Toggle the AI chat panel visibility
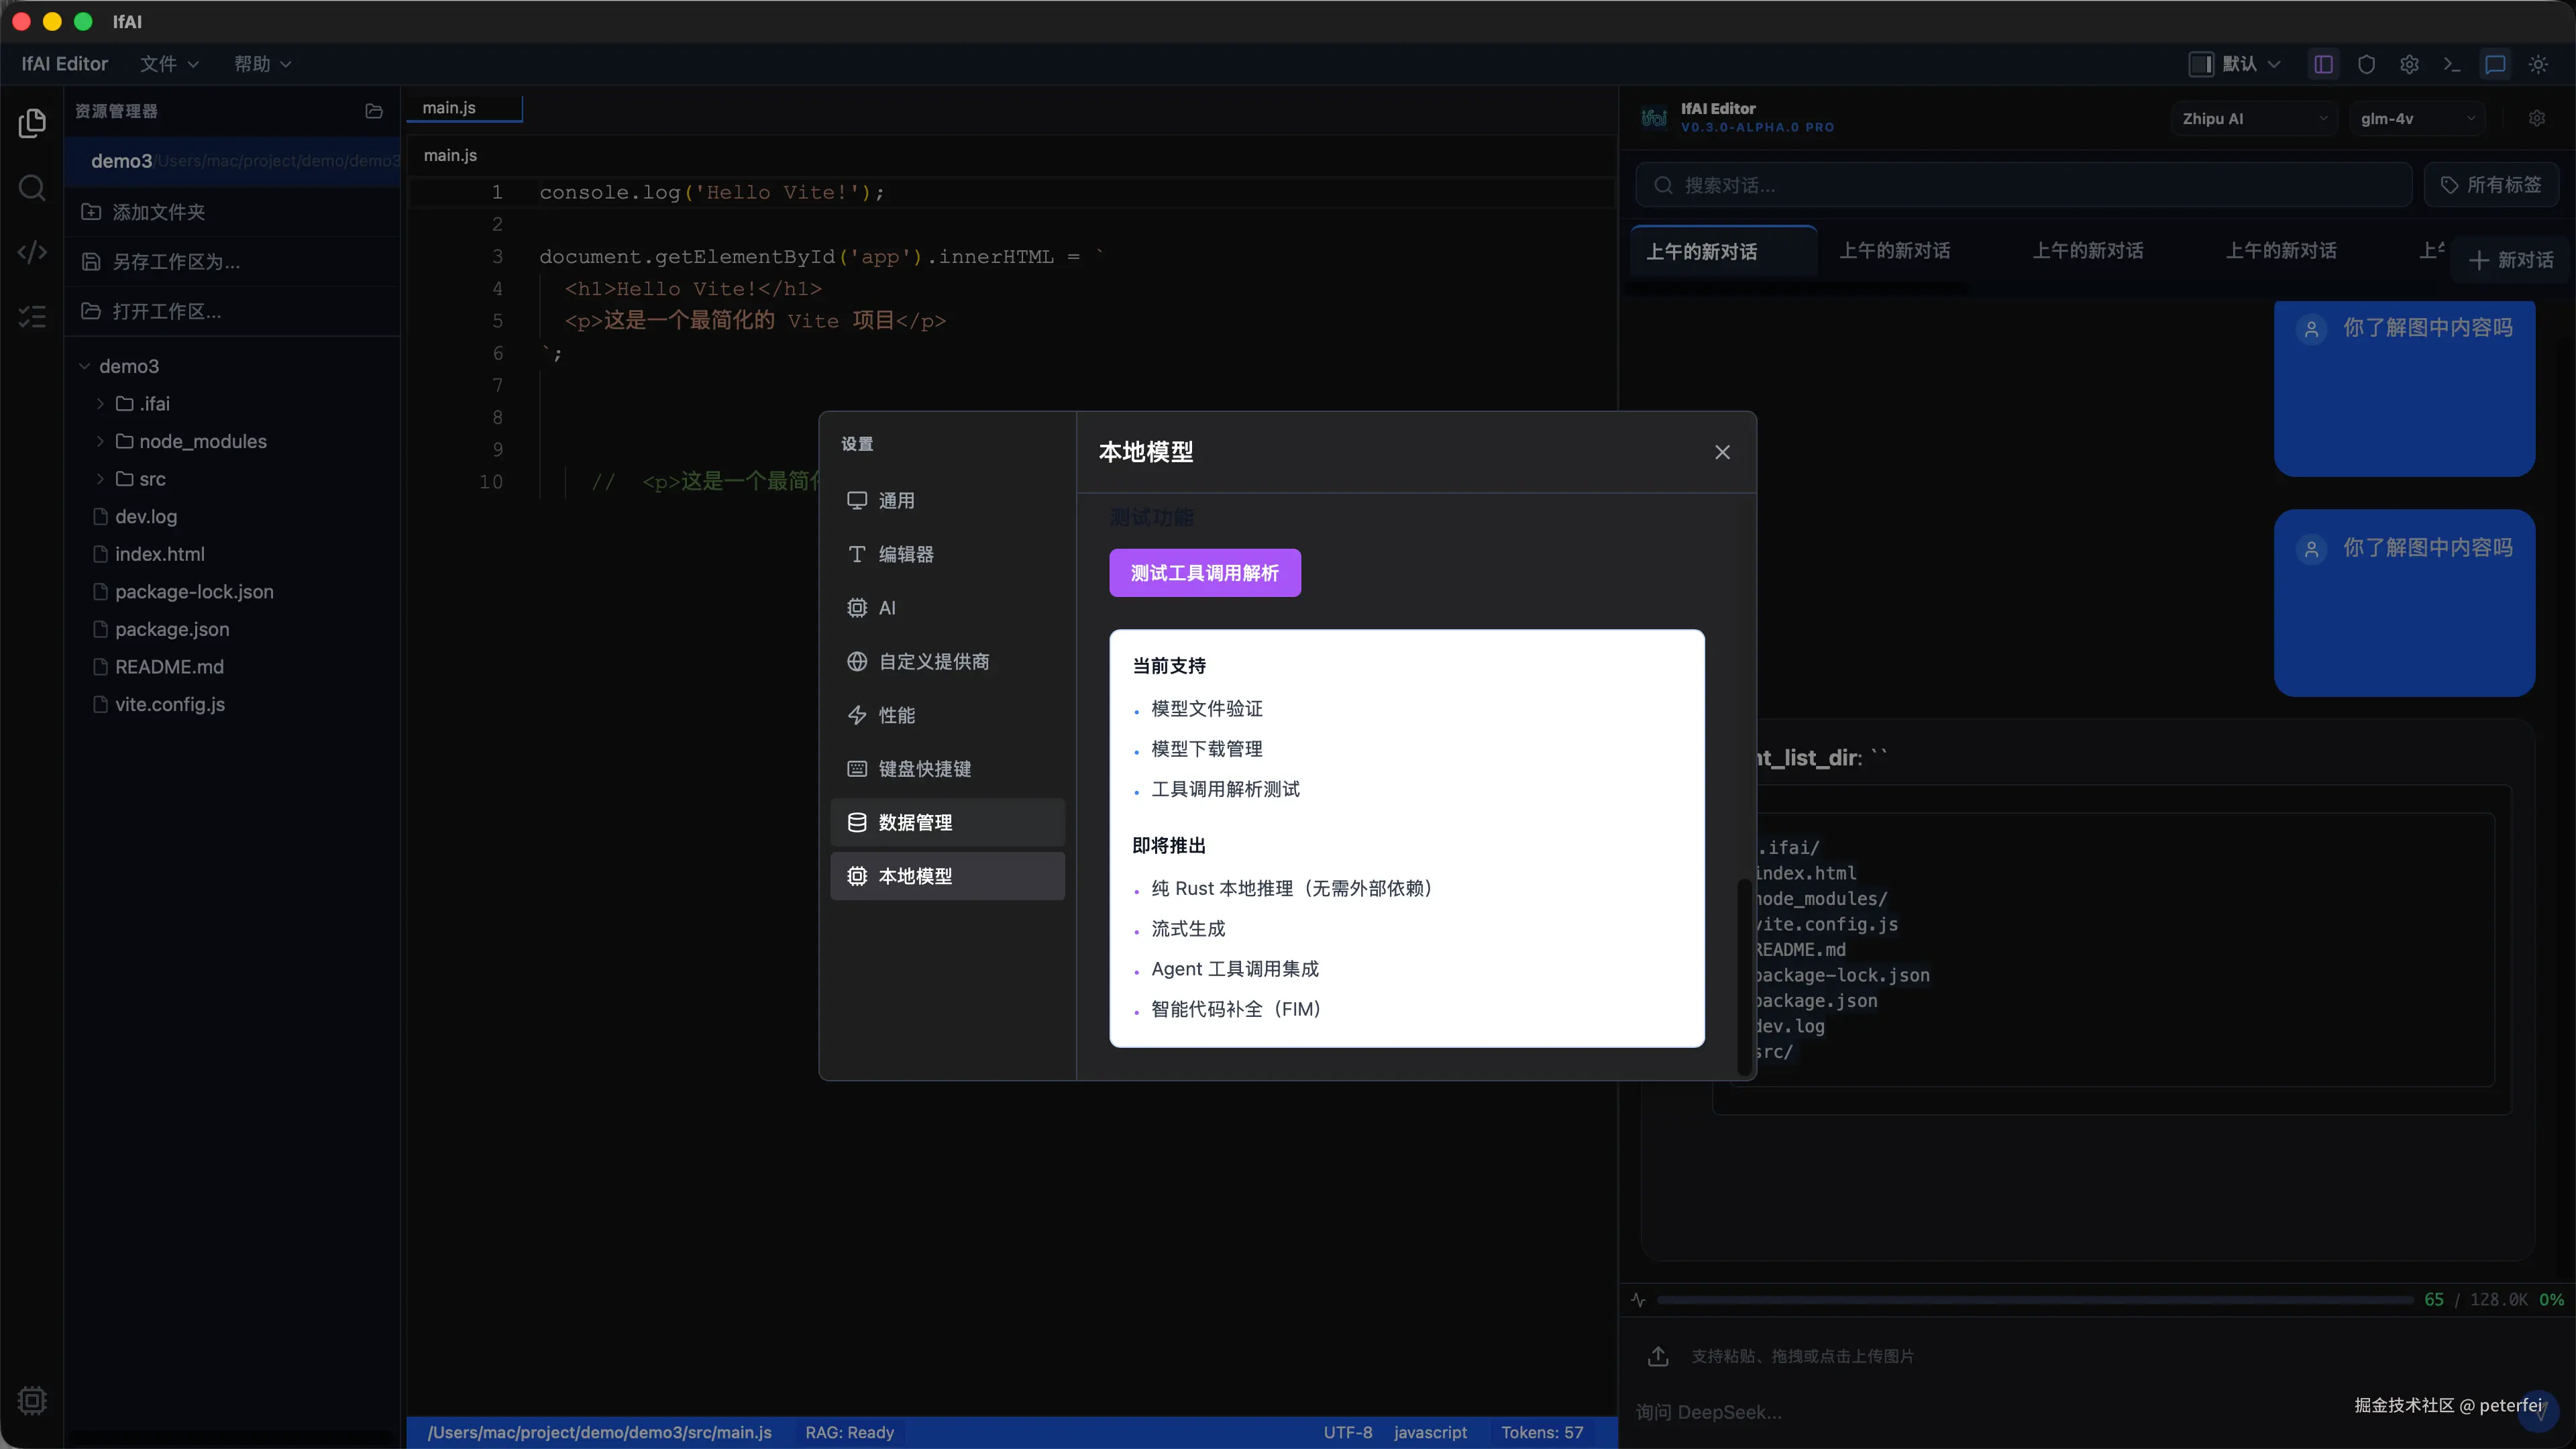2576x1449 pixels. click(2495, 64)
